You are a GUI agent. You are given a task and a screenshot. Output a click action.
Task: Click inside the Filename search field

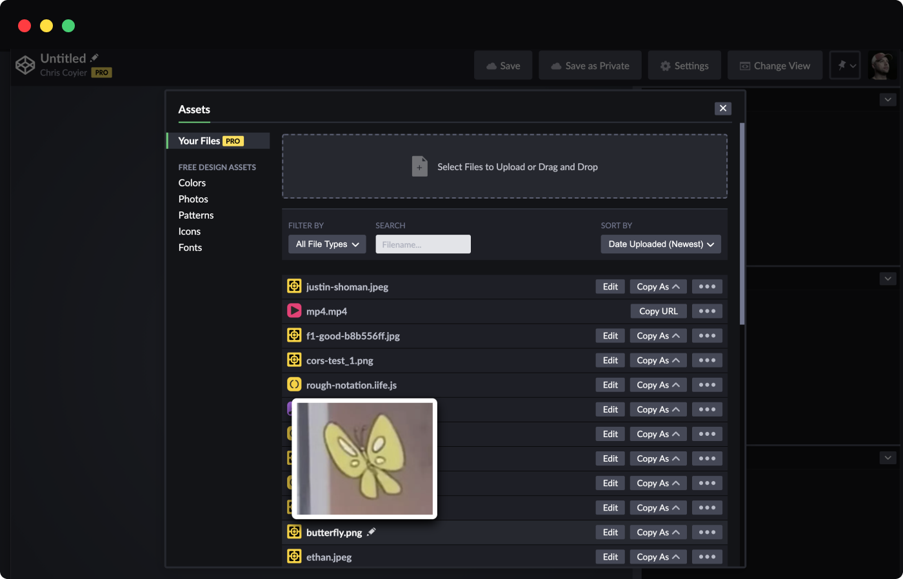(x=422, y=244)
